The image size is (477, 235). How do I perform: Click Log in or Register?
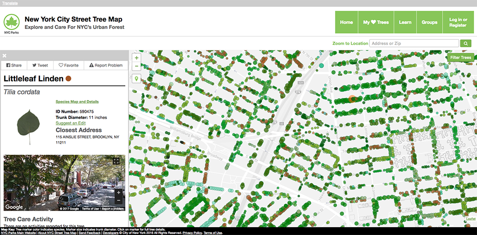click(x=458, y=22)
